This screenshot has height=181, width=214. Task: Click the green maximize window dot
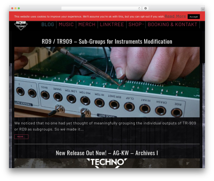coord(19,8)
